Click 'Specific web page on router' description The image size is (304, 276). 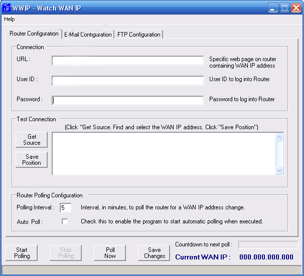coord(242,62)
